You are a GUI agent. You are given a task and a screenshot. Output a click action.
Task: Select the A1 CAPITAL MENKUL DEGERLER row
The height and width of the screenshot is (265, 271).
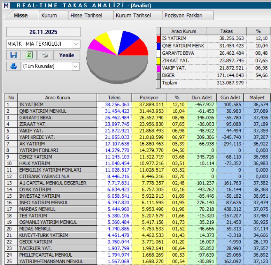coord(138,183)
